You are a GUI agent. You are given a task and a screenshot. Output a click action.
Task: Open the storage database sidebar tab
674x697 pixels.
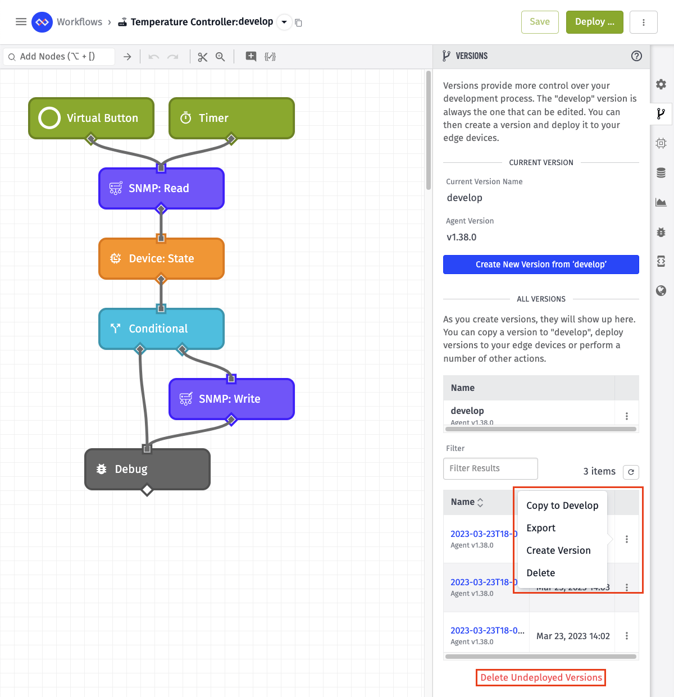[x=661, y=173]
